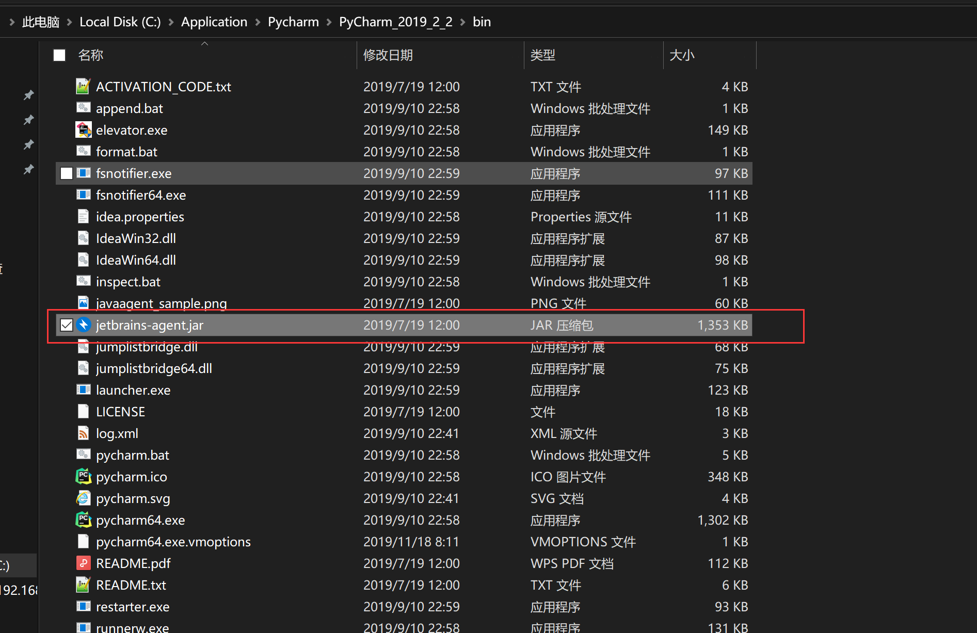Click the append.bat batch file icon
Image resolution: width=977 pixels, height=633 pixels.
83,108
